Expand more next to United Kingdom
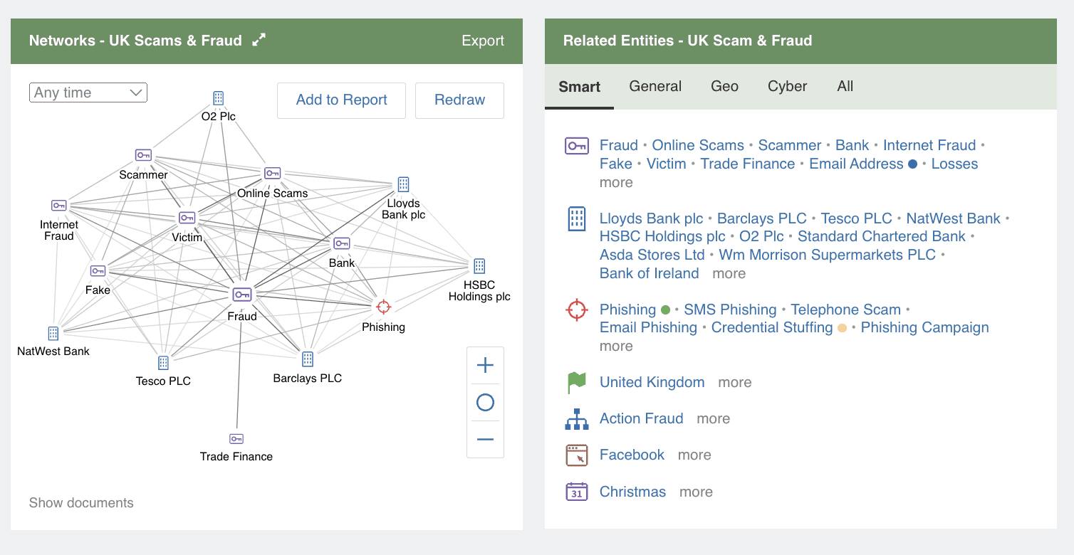Image resolution: width=1074 pixels, height=555 pixels. click(x=735, y=382)
